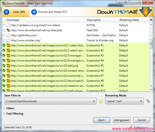Click the column picker icon in list header
The image size is (155, 132).
click(x=151, y=20)
